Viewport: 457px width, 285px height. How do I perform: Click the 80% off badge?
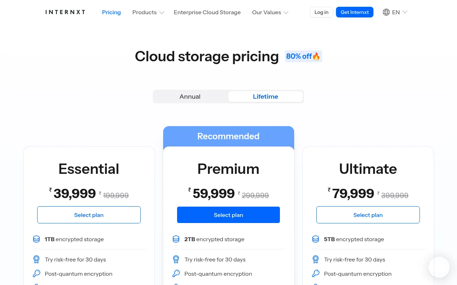(303, 56)
